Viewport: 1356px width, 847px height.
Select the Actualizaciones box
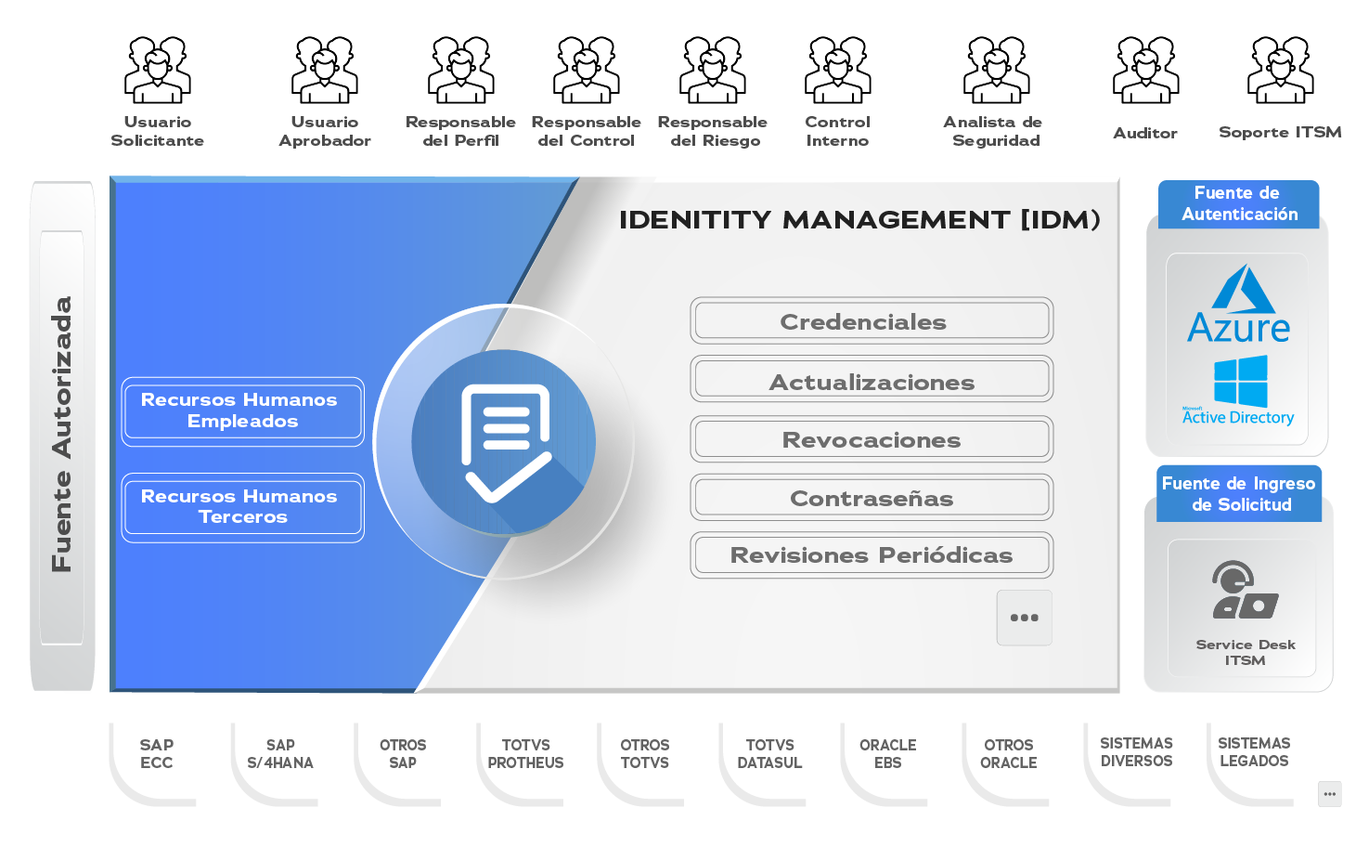(872, 380)
